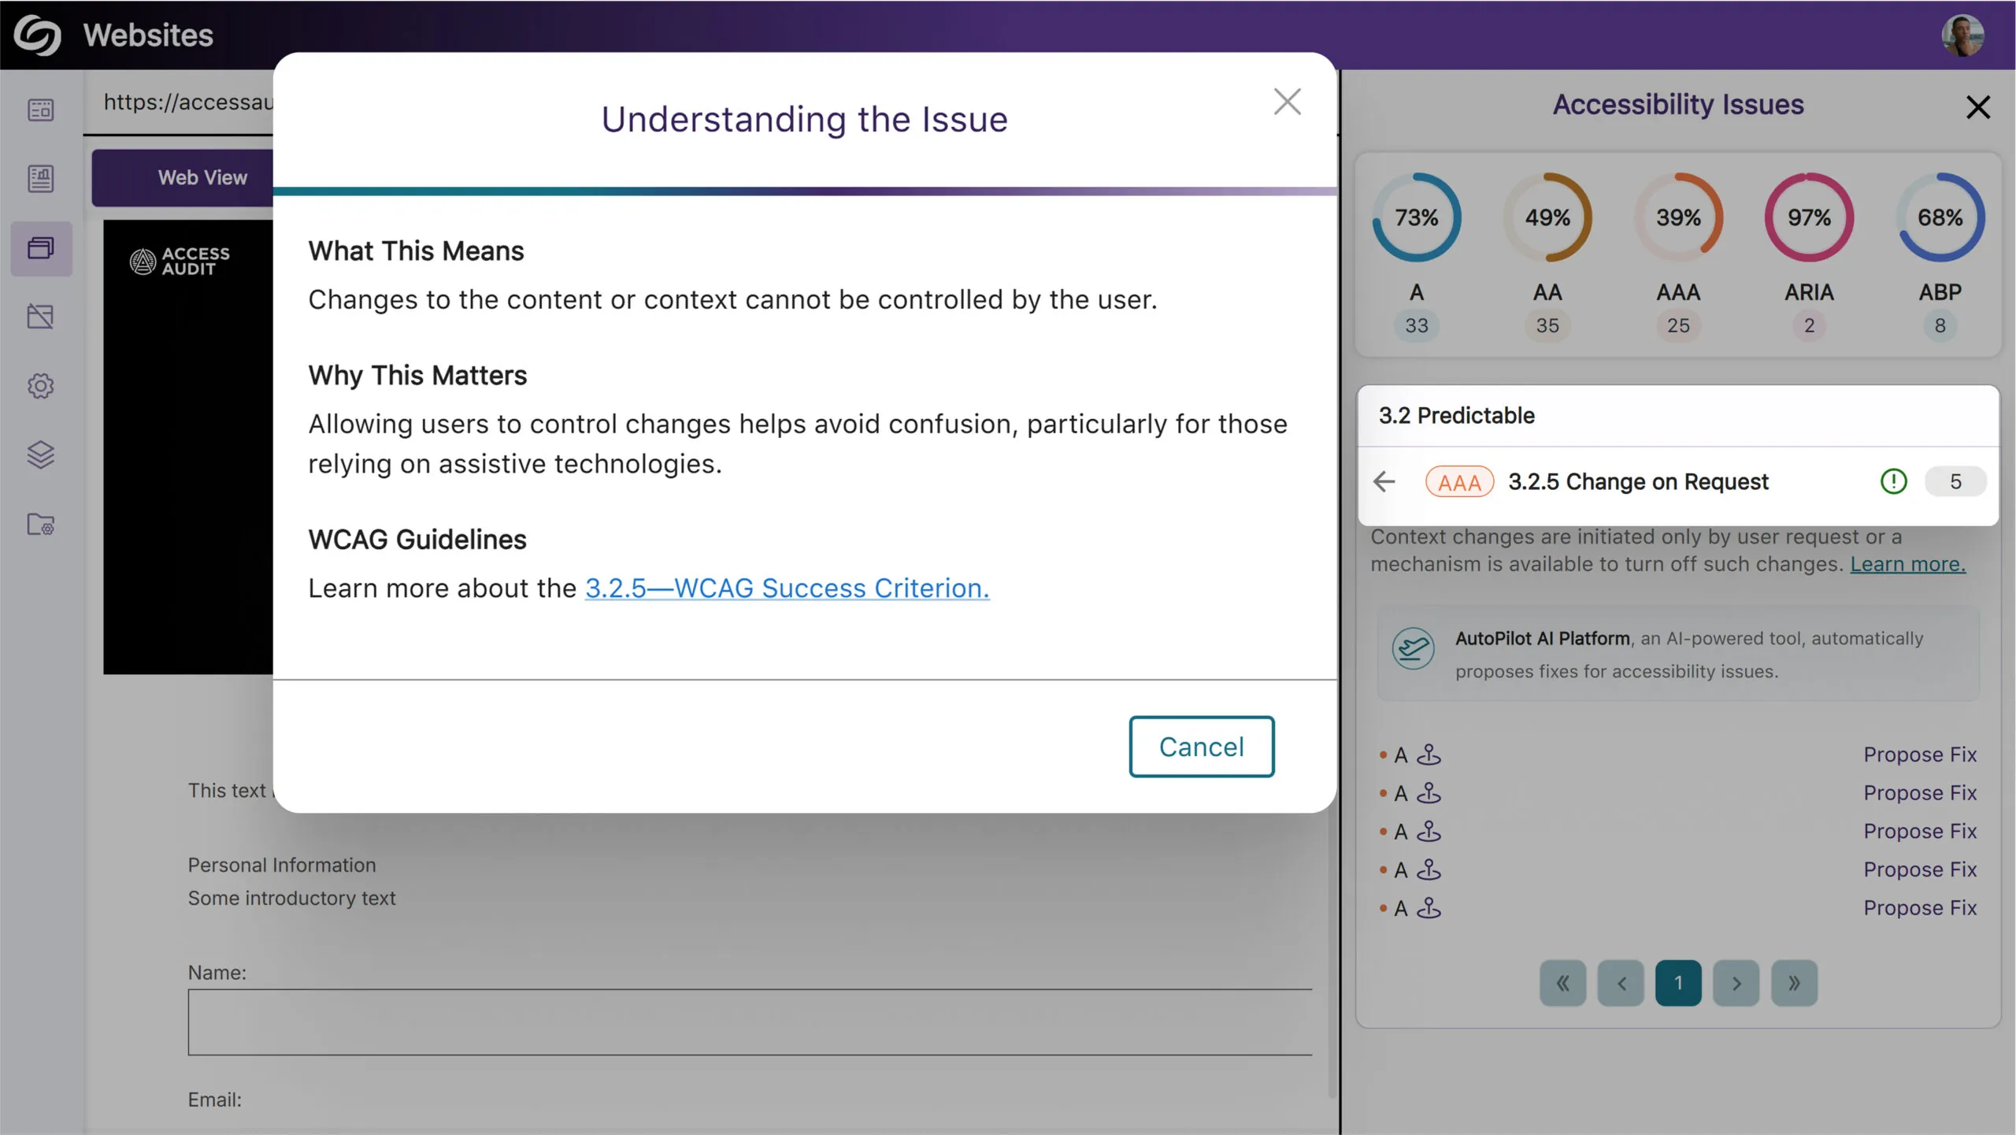Click the user profile avatar
This screenshot has height=1135, width=2016.
1961,35
